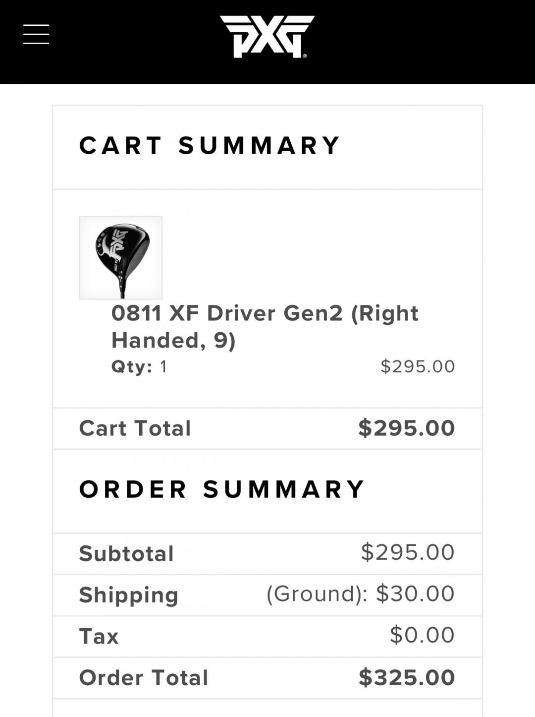Screen dimensions: 535x717
Task: Click the Order Summary heading
Action: (222, 489)
